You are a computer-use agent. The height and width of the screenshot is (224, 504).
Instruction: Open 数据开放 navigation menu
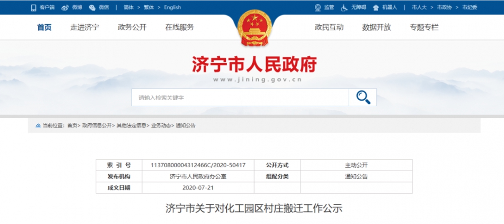[376, 28]
